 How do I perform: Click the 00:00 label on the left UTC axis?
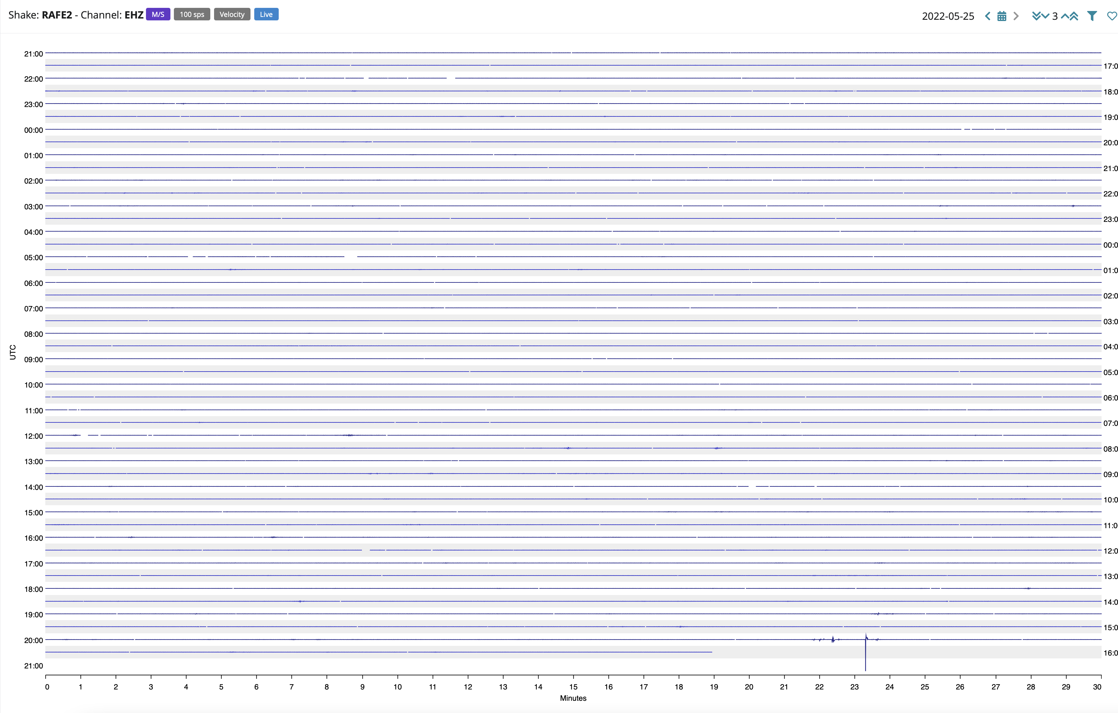34,130
